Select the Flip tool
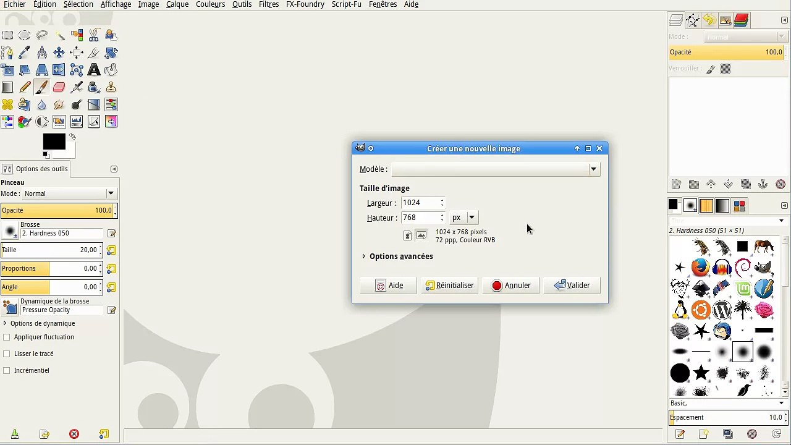 [x=59, y=70]
